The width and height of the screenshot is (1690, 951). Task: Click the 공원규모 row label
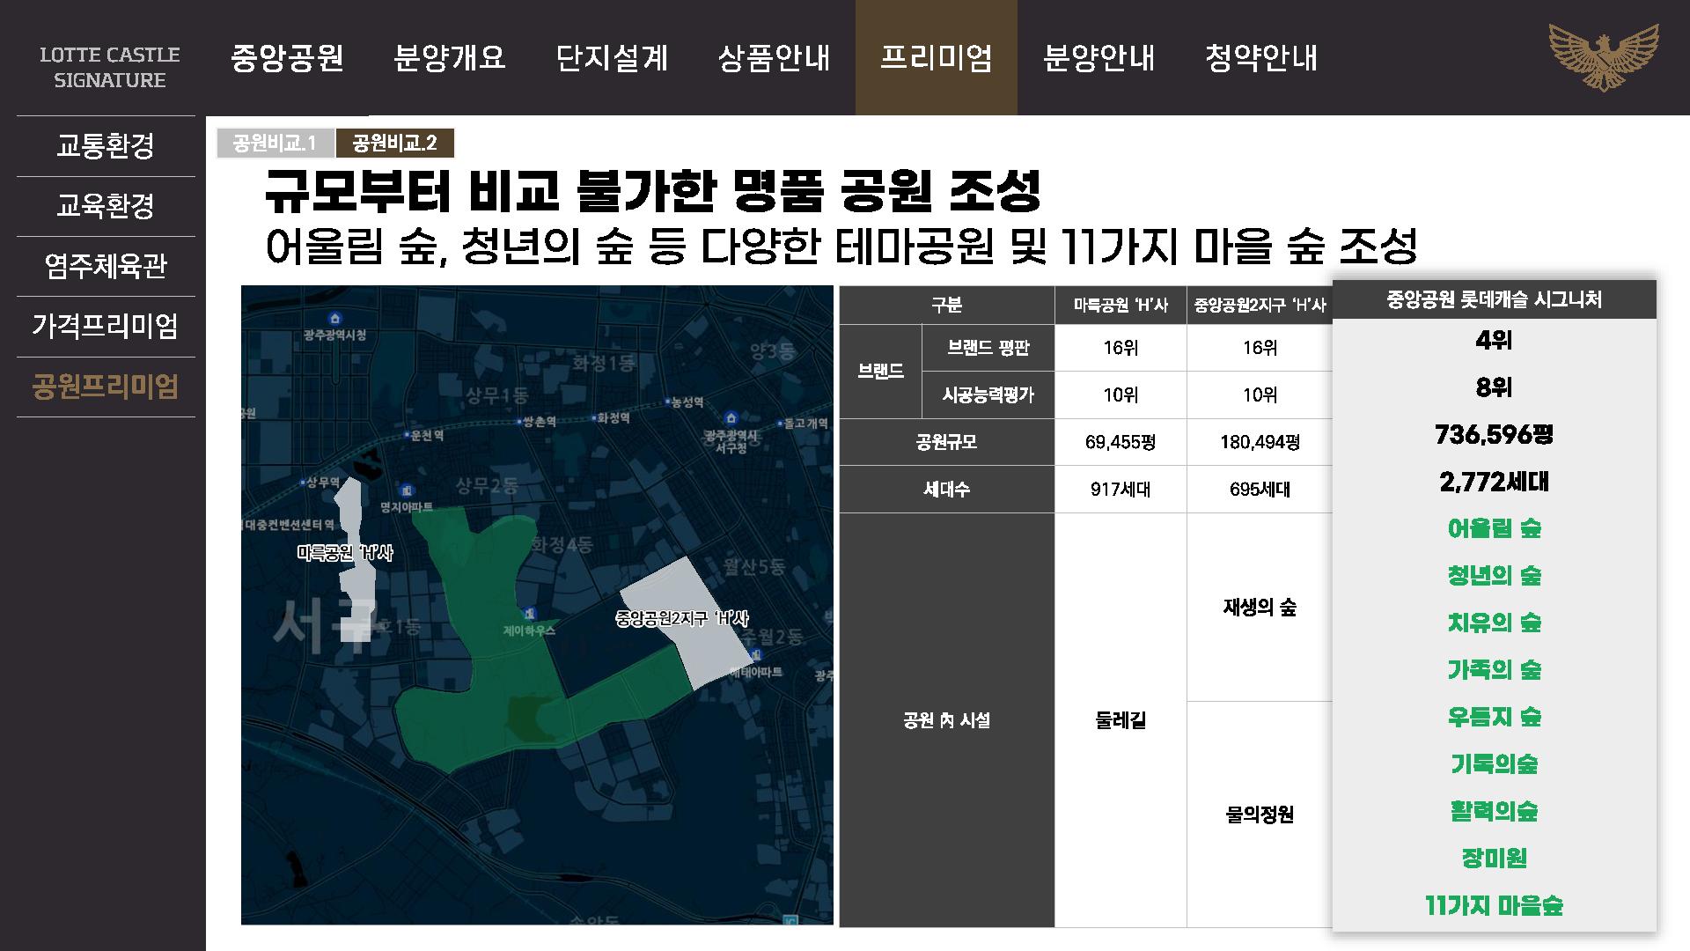(947, 442)
